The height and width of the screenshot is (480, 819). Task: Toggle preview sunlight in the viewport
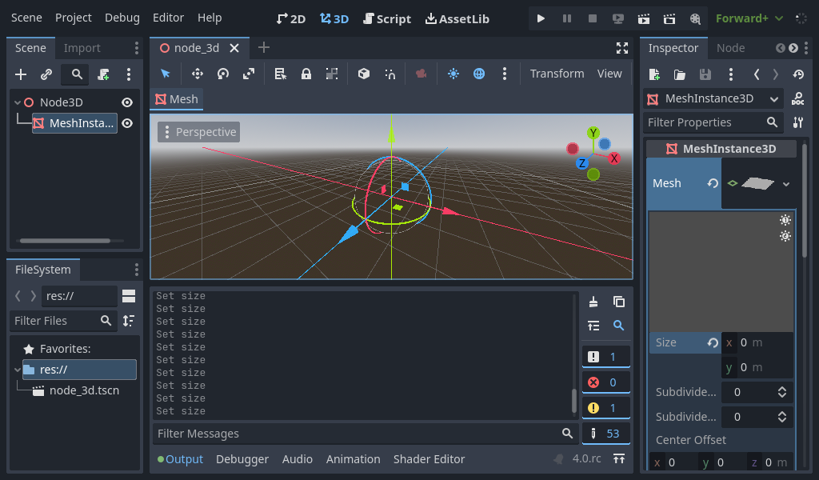[453, 74]
